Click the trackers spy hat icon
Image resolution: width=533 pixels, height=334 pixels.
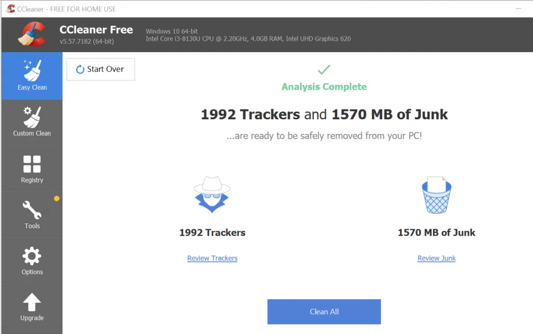click(x=212, y=195)
